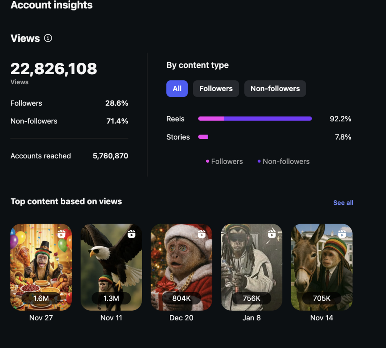The width and height of the screenshot is (386, 348).
Task: Click the 22,826,108 total views number
Action: (54, 69)
